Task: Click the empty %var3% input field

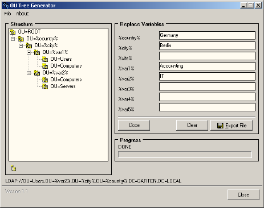Action: click(207, 86)
